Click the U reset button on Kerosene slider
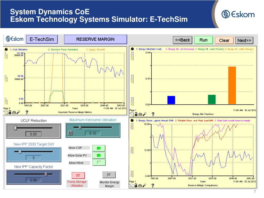 [70, 133]
